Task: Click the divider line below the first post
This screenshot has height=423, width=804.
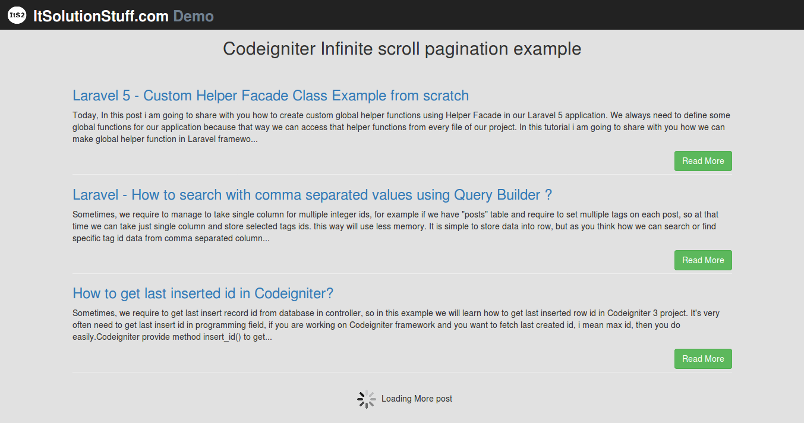Action: [x=402, y=174]
